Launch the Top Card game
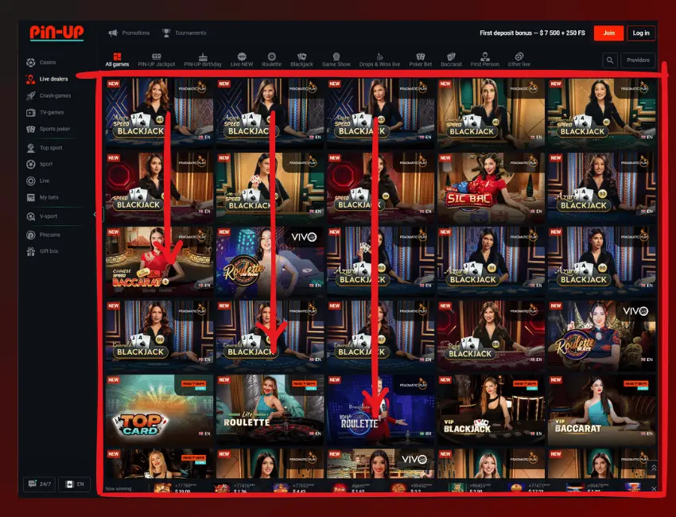The width and height of the screenshot is (676, 517). tap(159, 410)
